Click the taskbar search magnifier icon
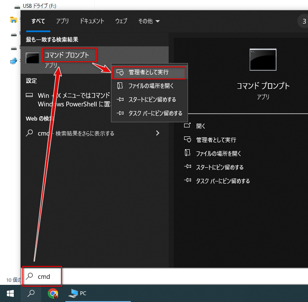Viewport: 308px width, 302px height. click(x=31, y=293)
